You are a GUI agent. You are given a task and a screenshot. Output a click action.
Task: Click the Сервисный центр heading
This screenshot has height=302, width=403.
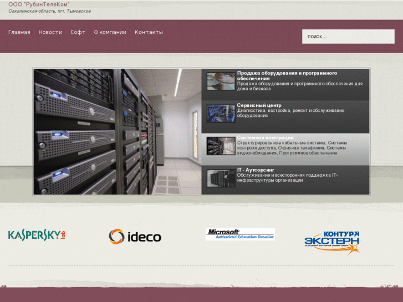tap(259, 105)
